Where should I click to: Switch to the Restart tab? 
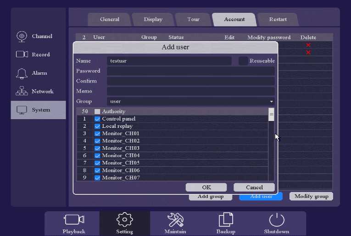[278, 20]
